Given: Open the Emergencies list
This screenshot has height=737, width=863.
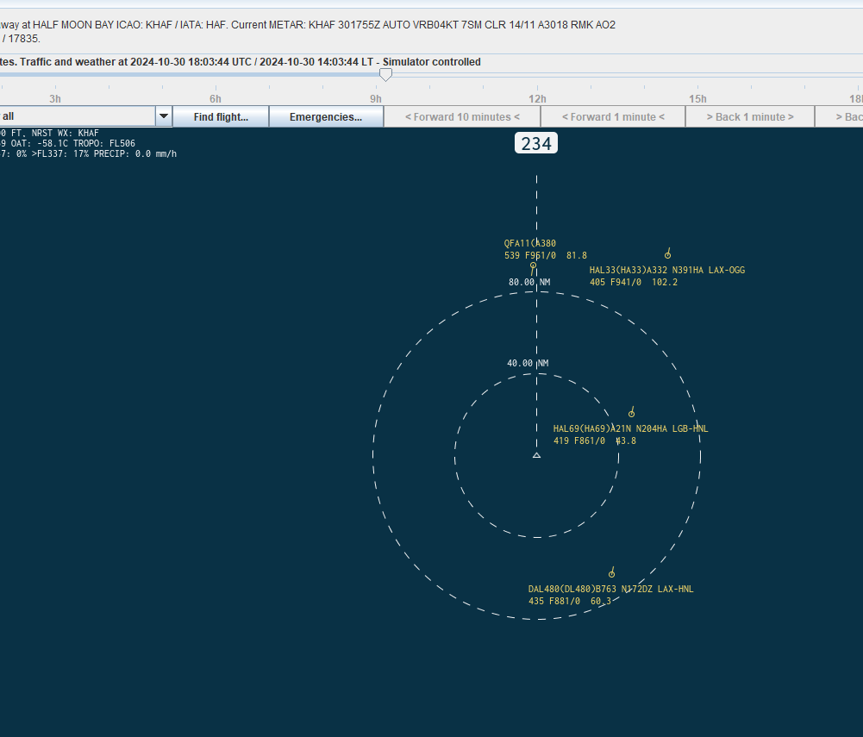Looking at the screenshot, I should [325, 116].
